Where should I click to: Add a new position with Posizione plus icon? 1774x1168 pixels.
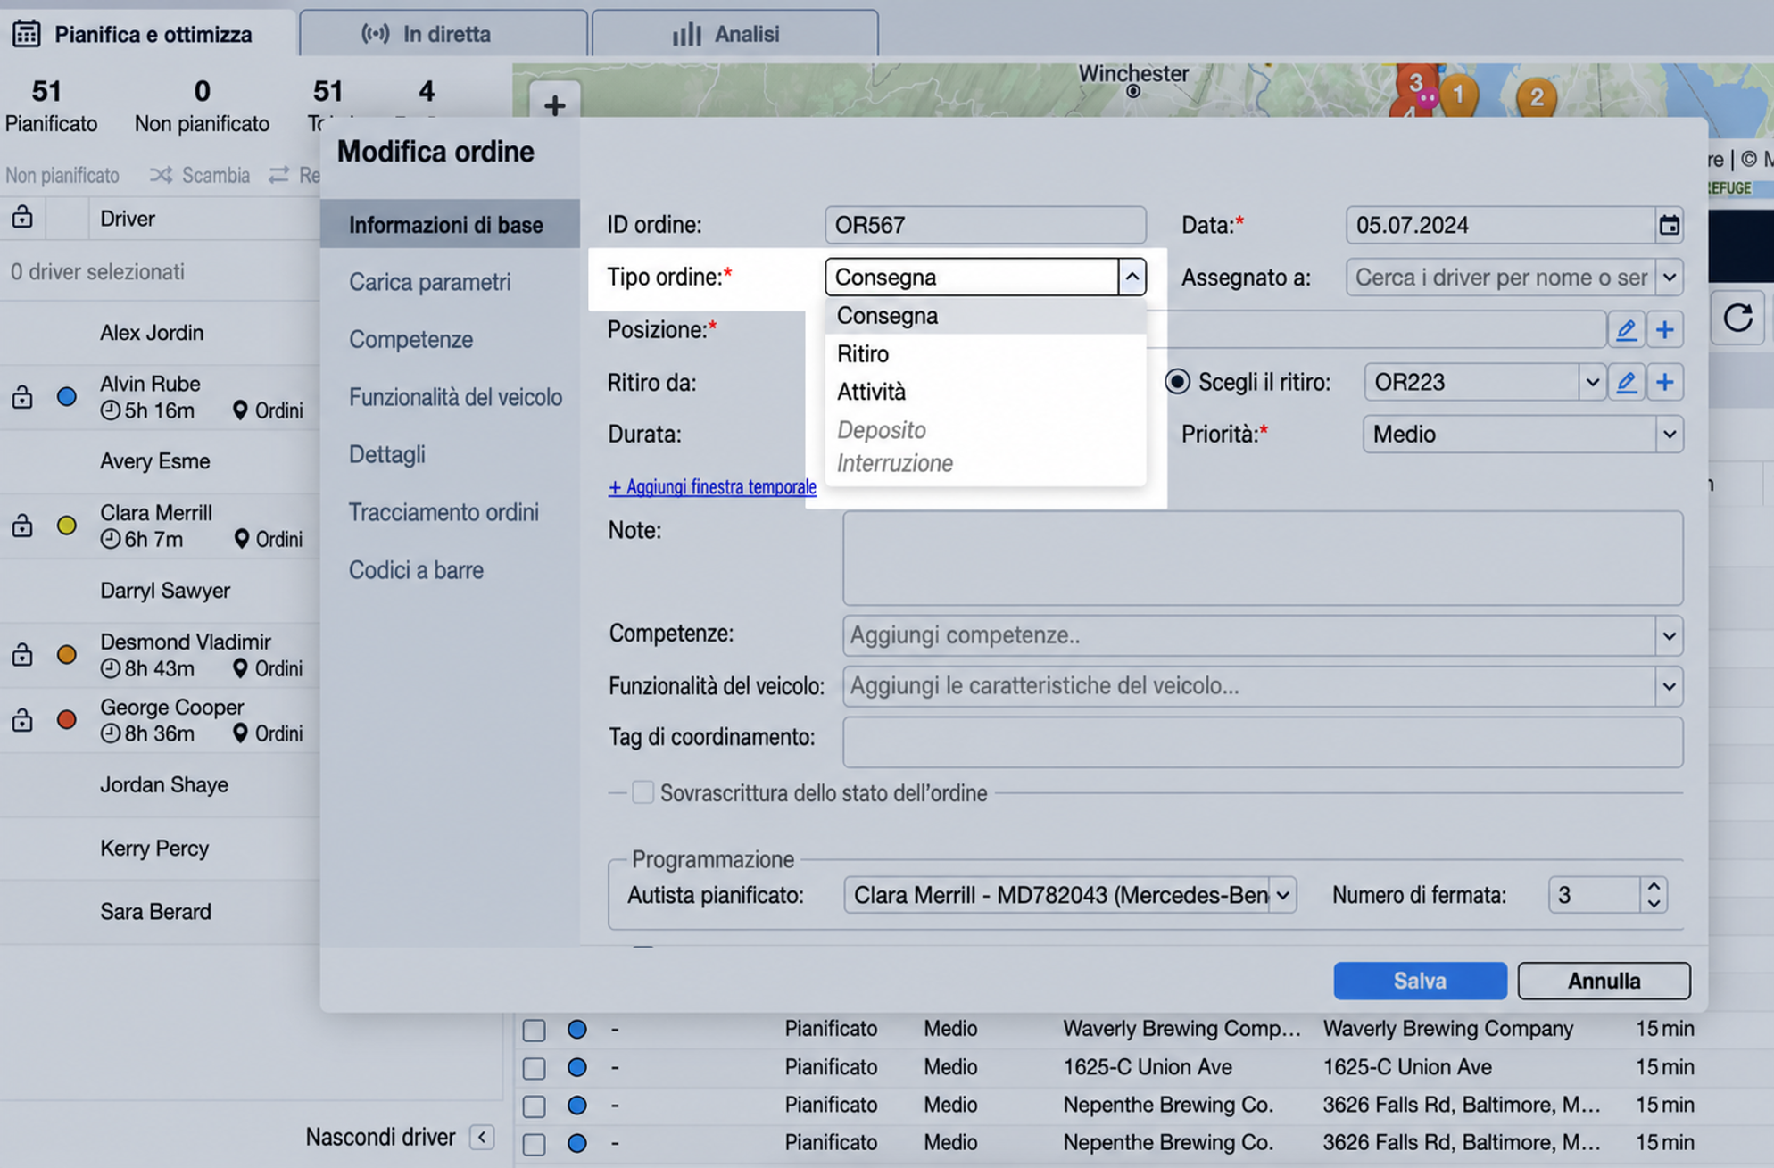(x=1665, y=330)
